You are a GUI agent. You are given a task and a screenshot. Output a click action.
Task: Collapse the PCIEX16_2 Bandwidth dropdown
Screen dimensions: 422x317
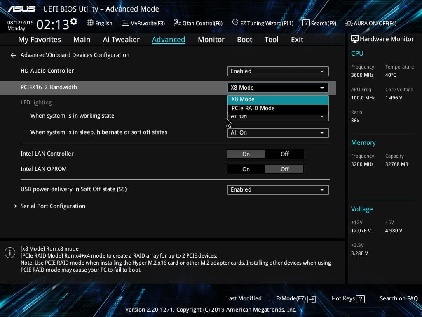click(x=278, y=88)
